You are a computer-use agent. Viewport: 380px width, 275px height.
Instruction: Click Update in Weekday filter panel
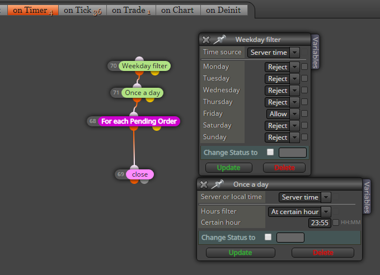[x=228, y=168]
